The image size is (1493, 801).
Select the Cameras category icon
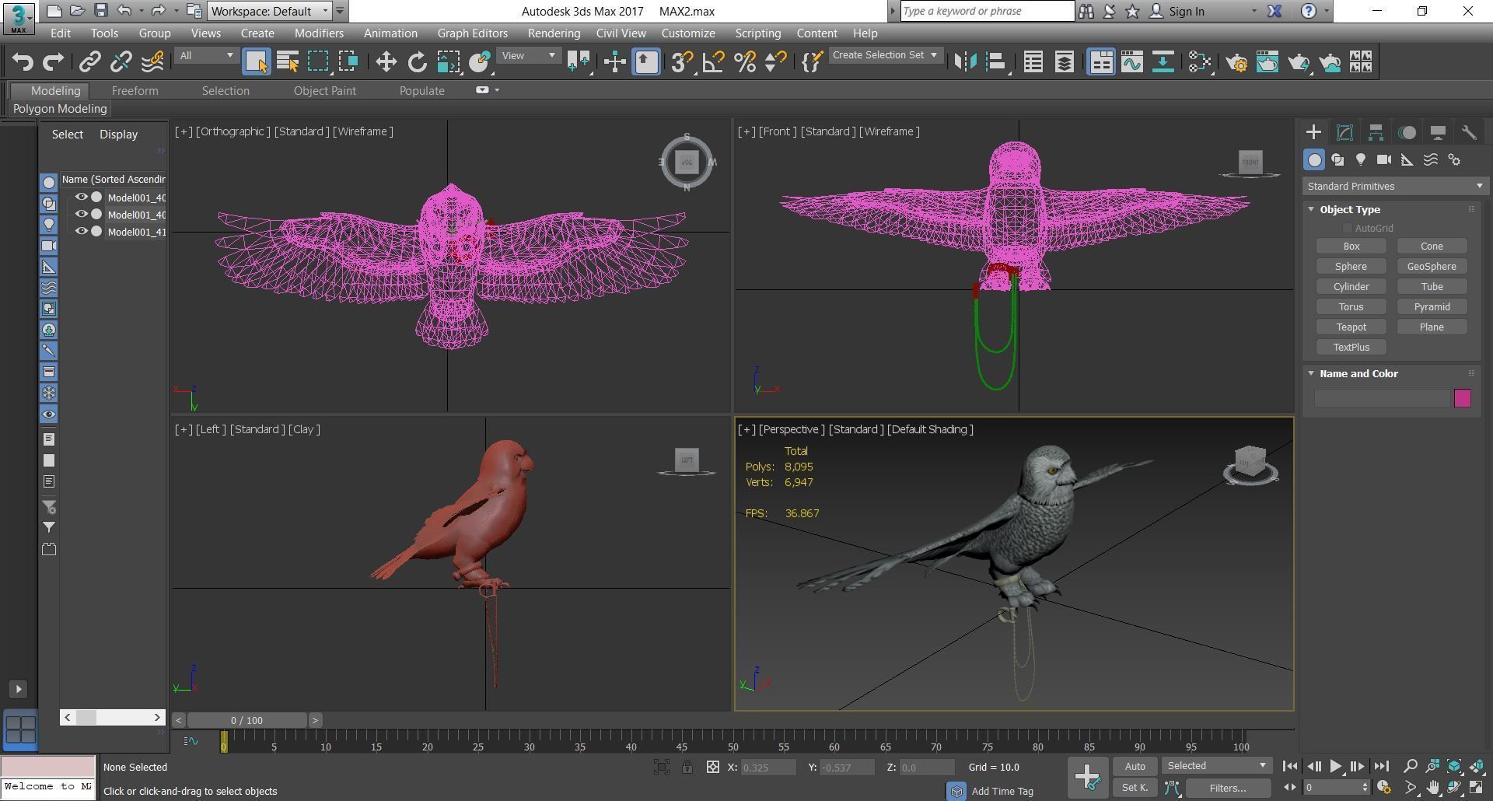(x=1384, y=159)
